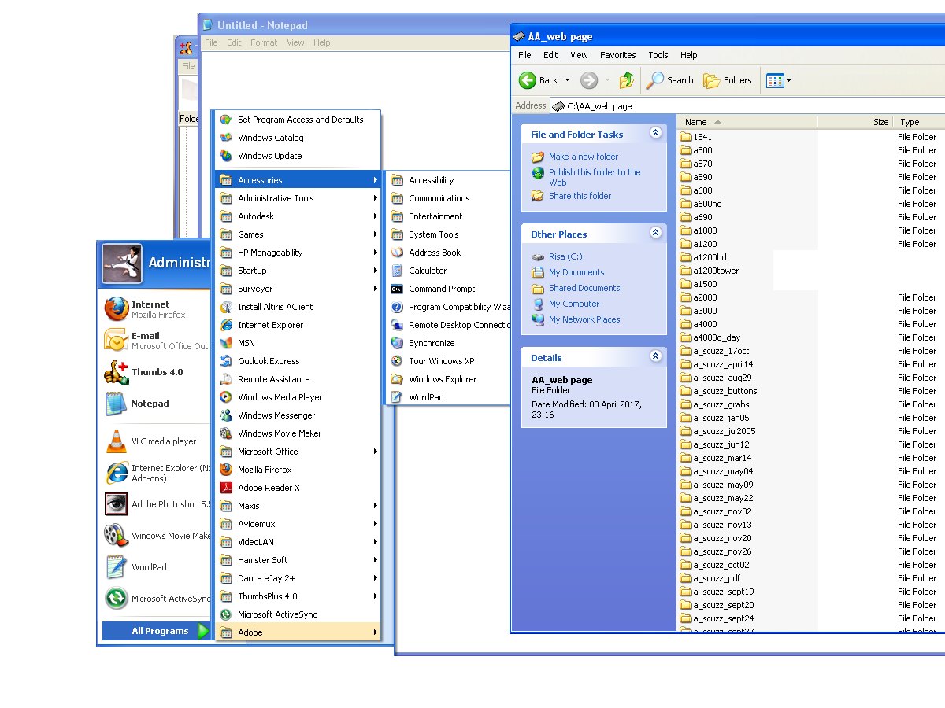Image resolution: width=945 pixels, height=708 pixels.
Task: Open the Back button history dropdown arrow
Action: coord(567,80)
